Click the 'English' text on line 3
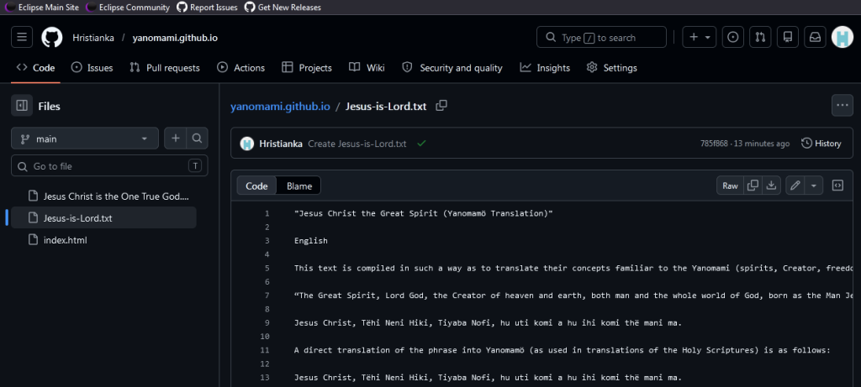Image resolution: width=861 pixels, height=387 pixels. [311, 241]
